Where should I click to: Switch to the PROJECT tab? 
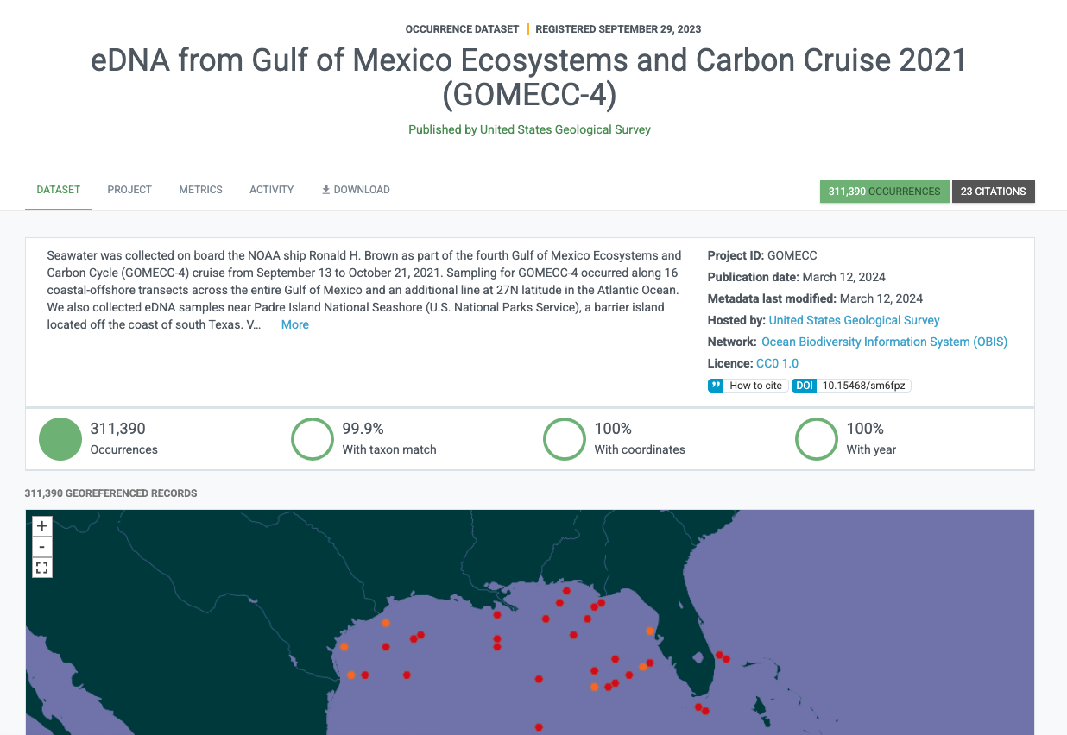[129, 189]
